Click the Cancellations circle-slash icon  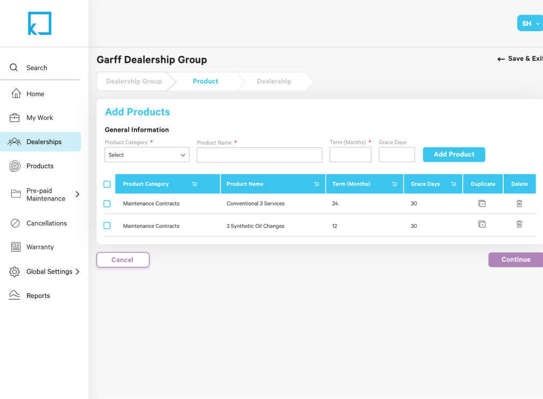15,223
